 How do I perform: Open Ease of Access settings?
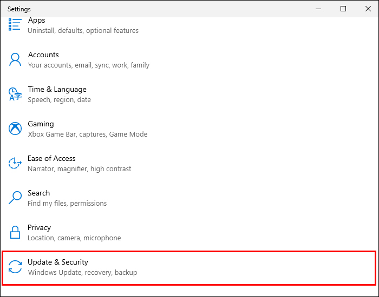[x=51, y=158]
